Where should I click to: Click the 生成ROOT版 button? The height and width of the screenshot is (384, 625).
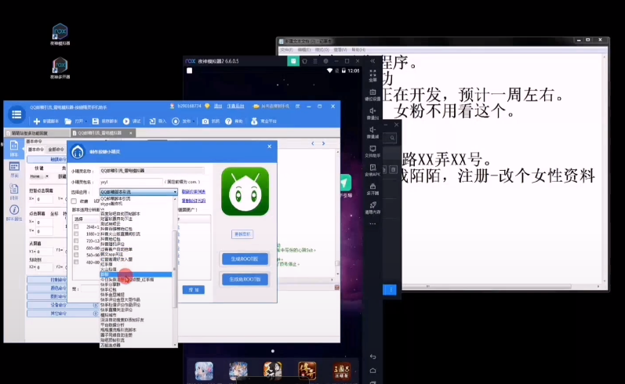pos(245,259)
